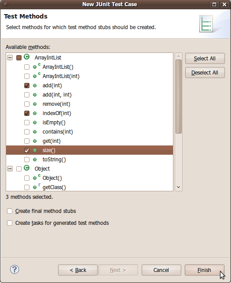Click the green method icon for toString()

35,160
